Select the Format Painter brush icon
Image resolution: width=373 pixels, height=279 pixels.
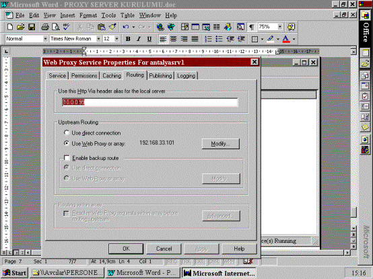[112, 27]
